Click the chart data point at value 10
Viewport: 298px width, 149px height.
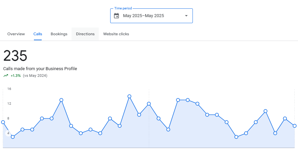tap(265, 111)
